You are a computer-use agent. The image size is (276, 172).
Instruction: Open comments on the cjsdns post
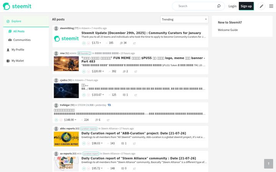[125, 95]
